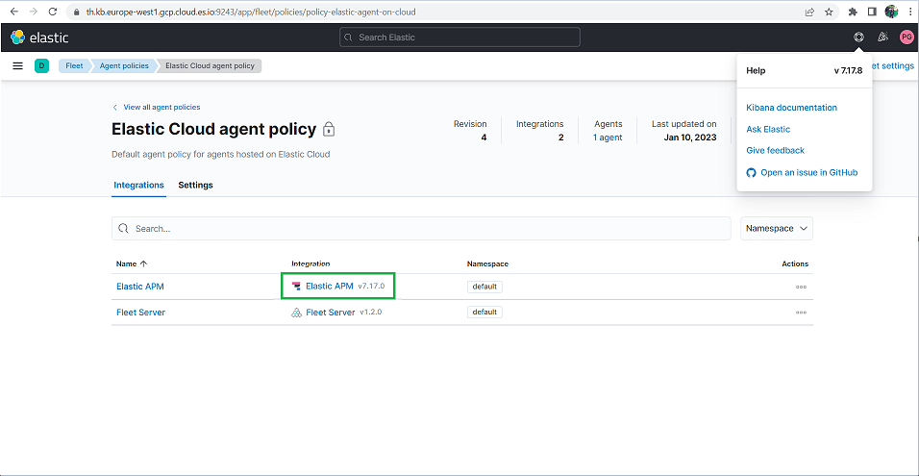Click the Integrations count 2
Screen dimensions: 919x476
[560, 138]
